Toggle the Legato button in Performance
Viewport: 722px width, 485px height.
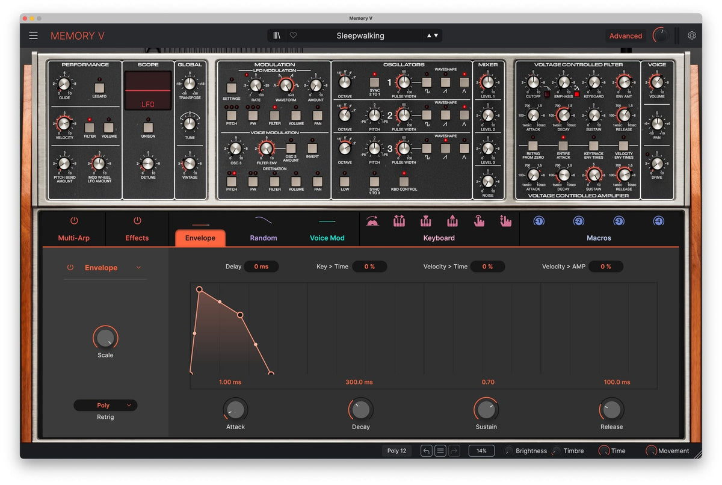tap(100, 88)
